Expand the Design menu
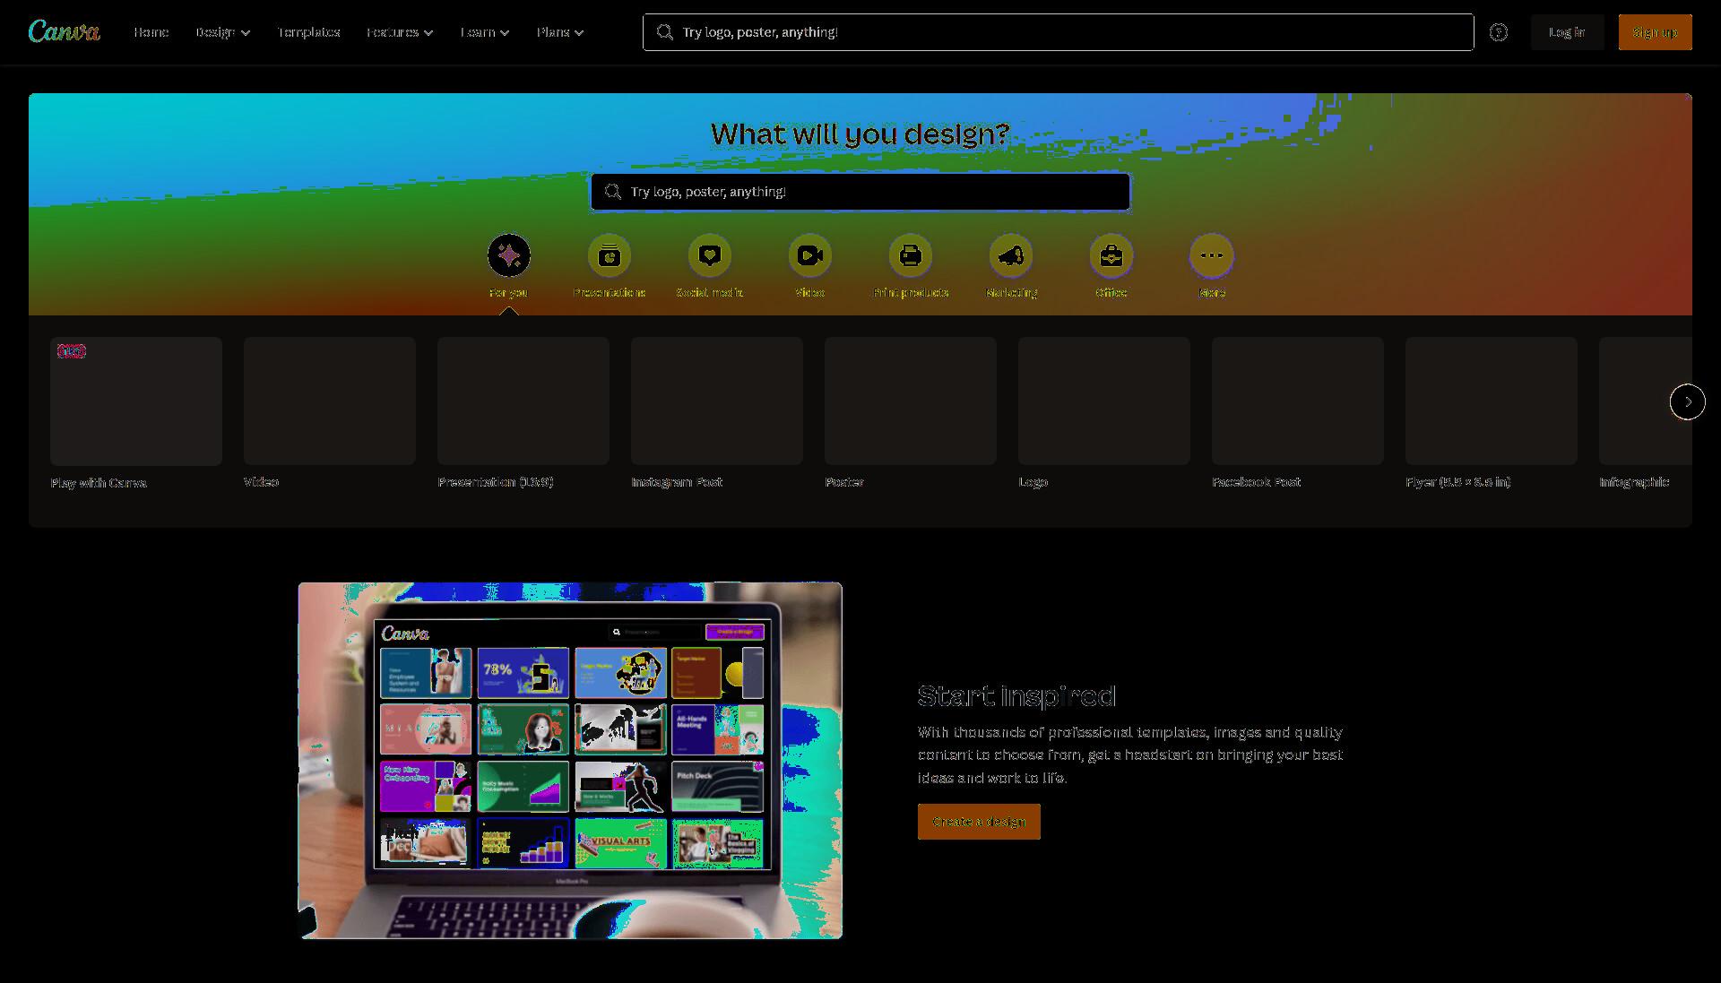Screen dimensions: 1721x983 (223, 32)
